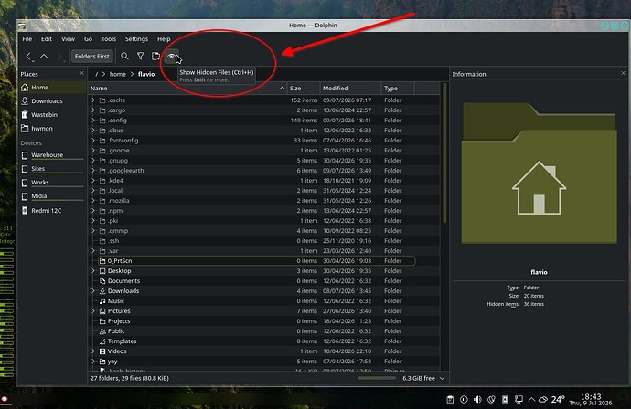Expand the .cache folder tree
Image resolution: width=631 pixels, height=409 pixels.
tap(93, 100)
